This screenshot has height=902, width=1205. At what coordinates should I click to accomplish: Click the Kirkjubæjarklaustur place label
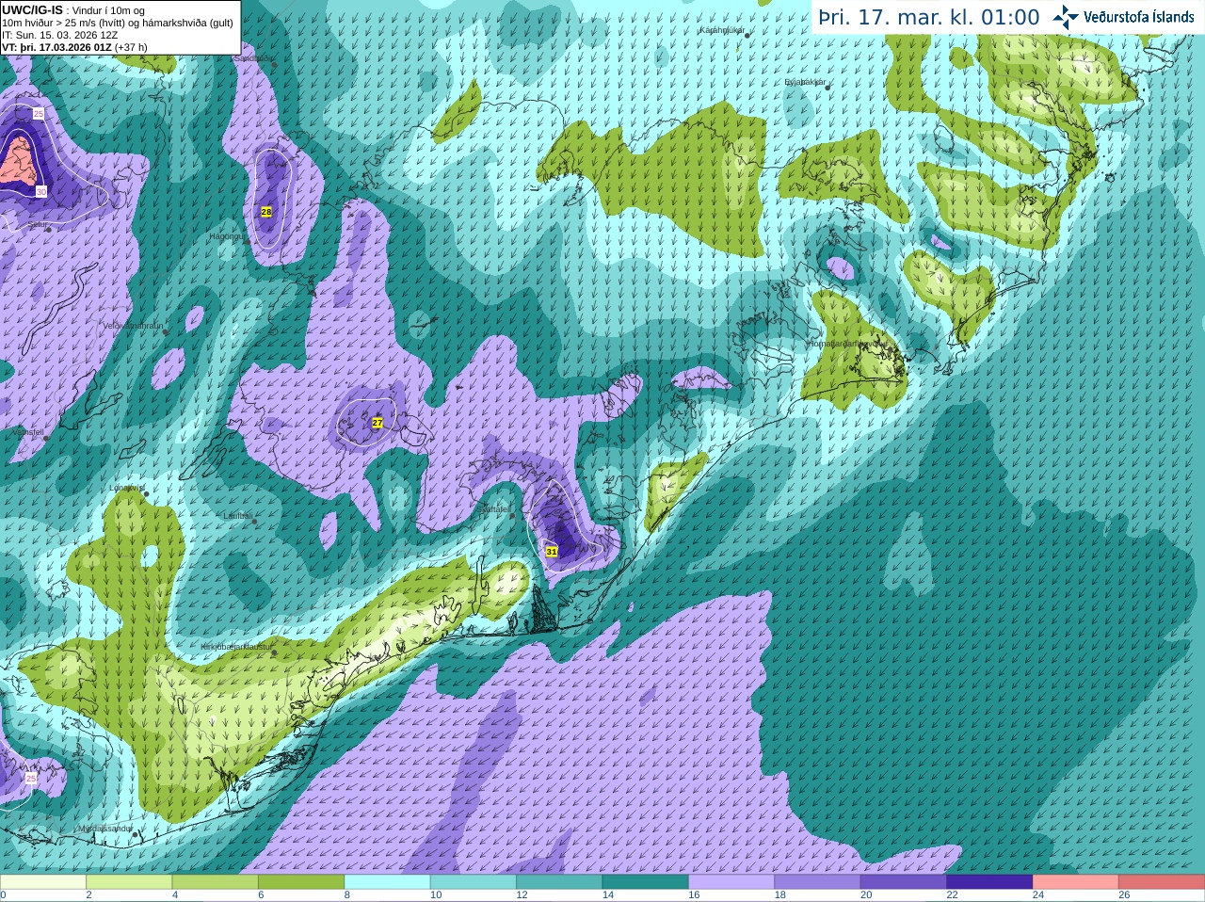[236, 647]
